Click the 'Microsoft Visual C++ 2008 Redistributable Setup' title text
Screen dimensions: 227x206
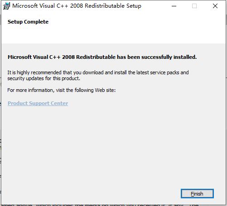[77, 6]
